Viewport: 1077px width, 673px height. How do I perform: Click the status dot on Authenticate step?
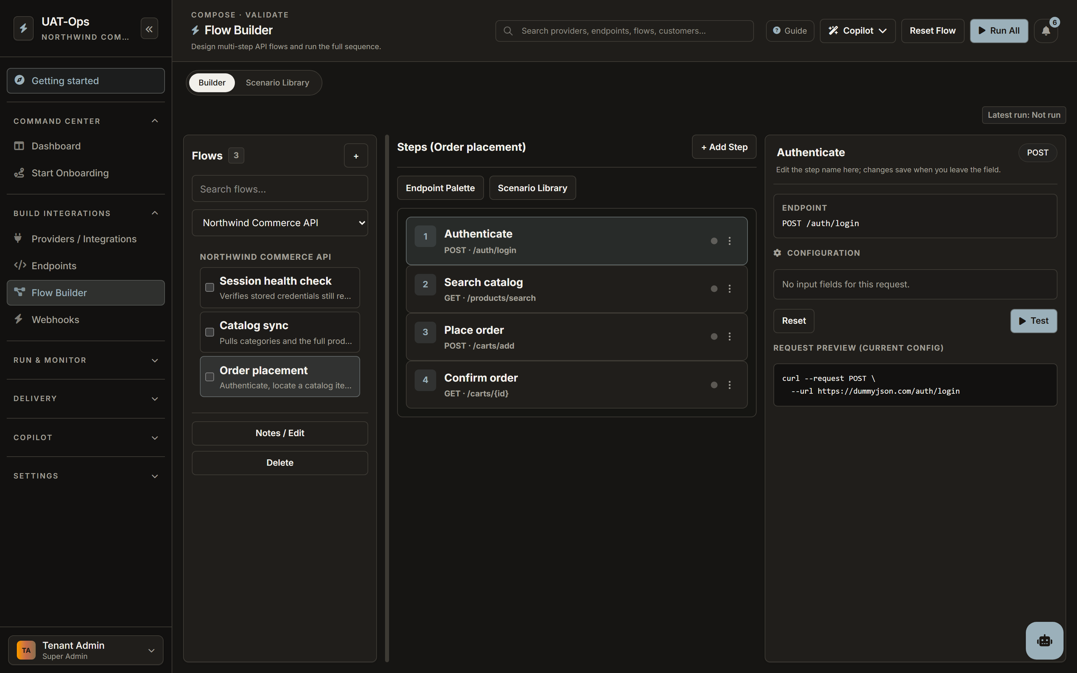(x=714, y=241)
